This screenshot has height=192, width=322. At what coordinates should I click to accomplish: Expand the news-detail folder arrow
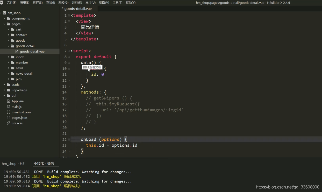8,74
